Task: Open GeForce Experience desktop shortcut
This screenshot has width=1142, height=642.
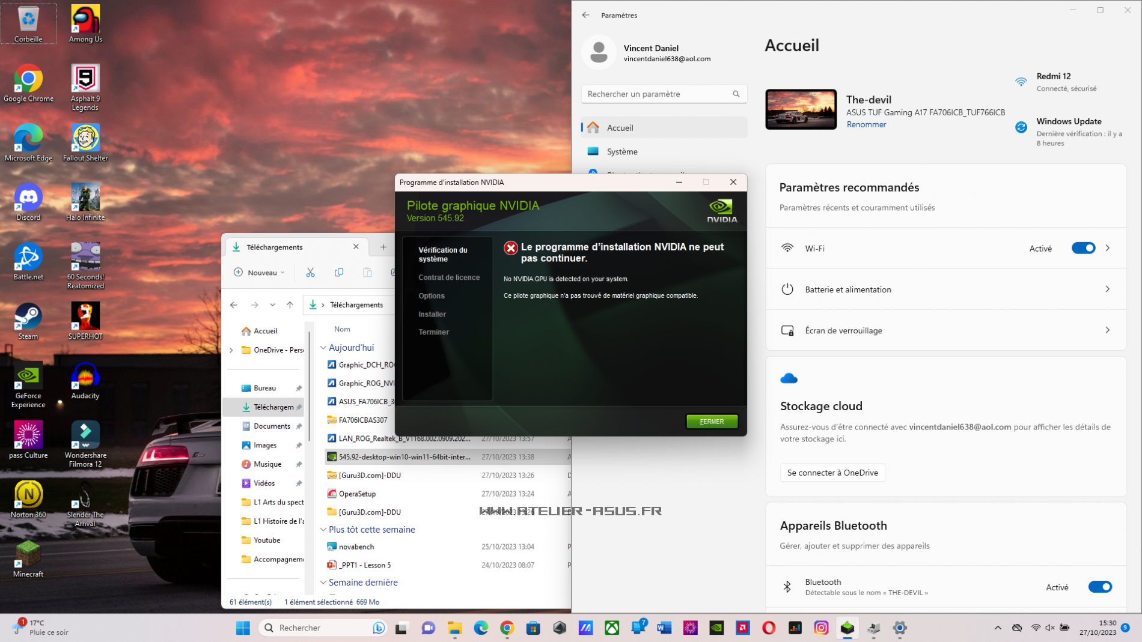Action: tap(28, 385)
